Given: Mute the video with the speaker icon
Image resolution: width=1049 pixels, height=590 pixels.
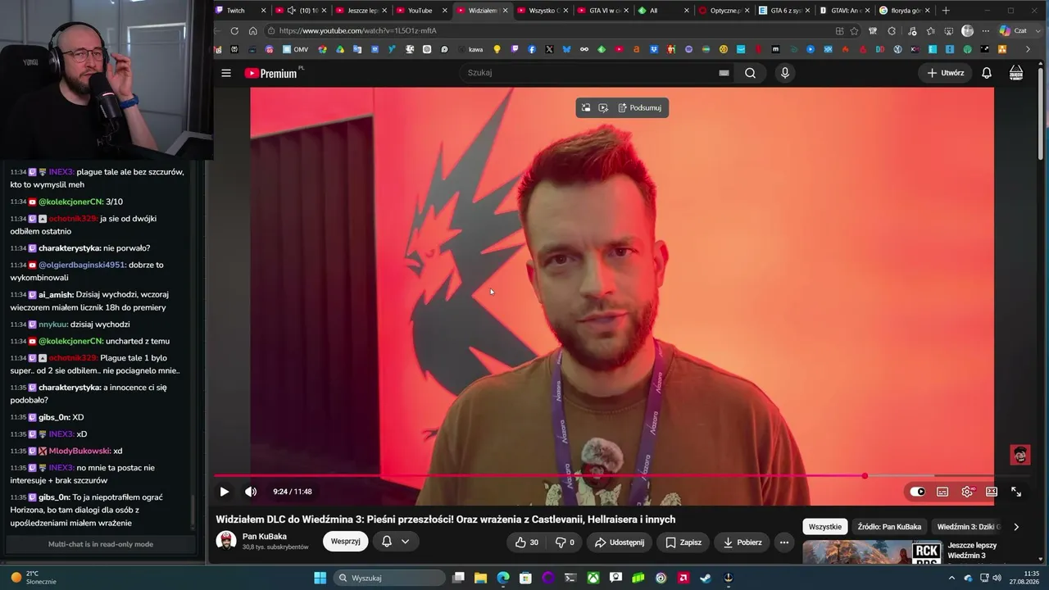Looking at the screenshot, I should (x=251, y=492).
